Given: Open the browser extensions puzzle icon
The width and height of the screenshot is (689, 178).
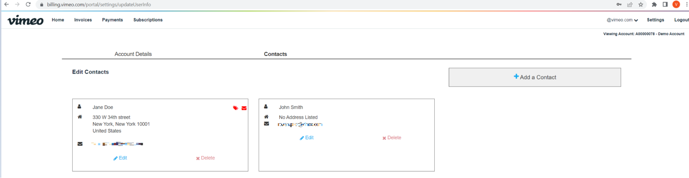Looking at the screenshot, I should click(654, 4).
